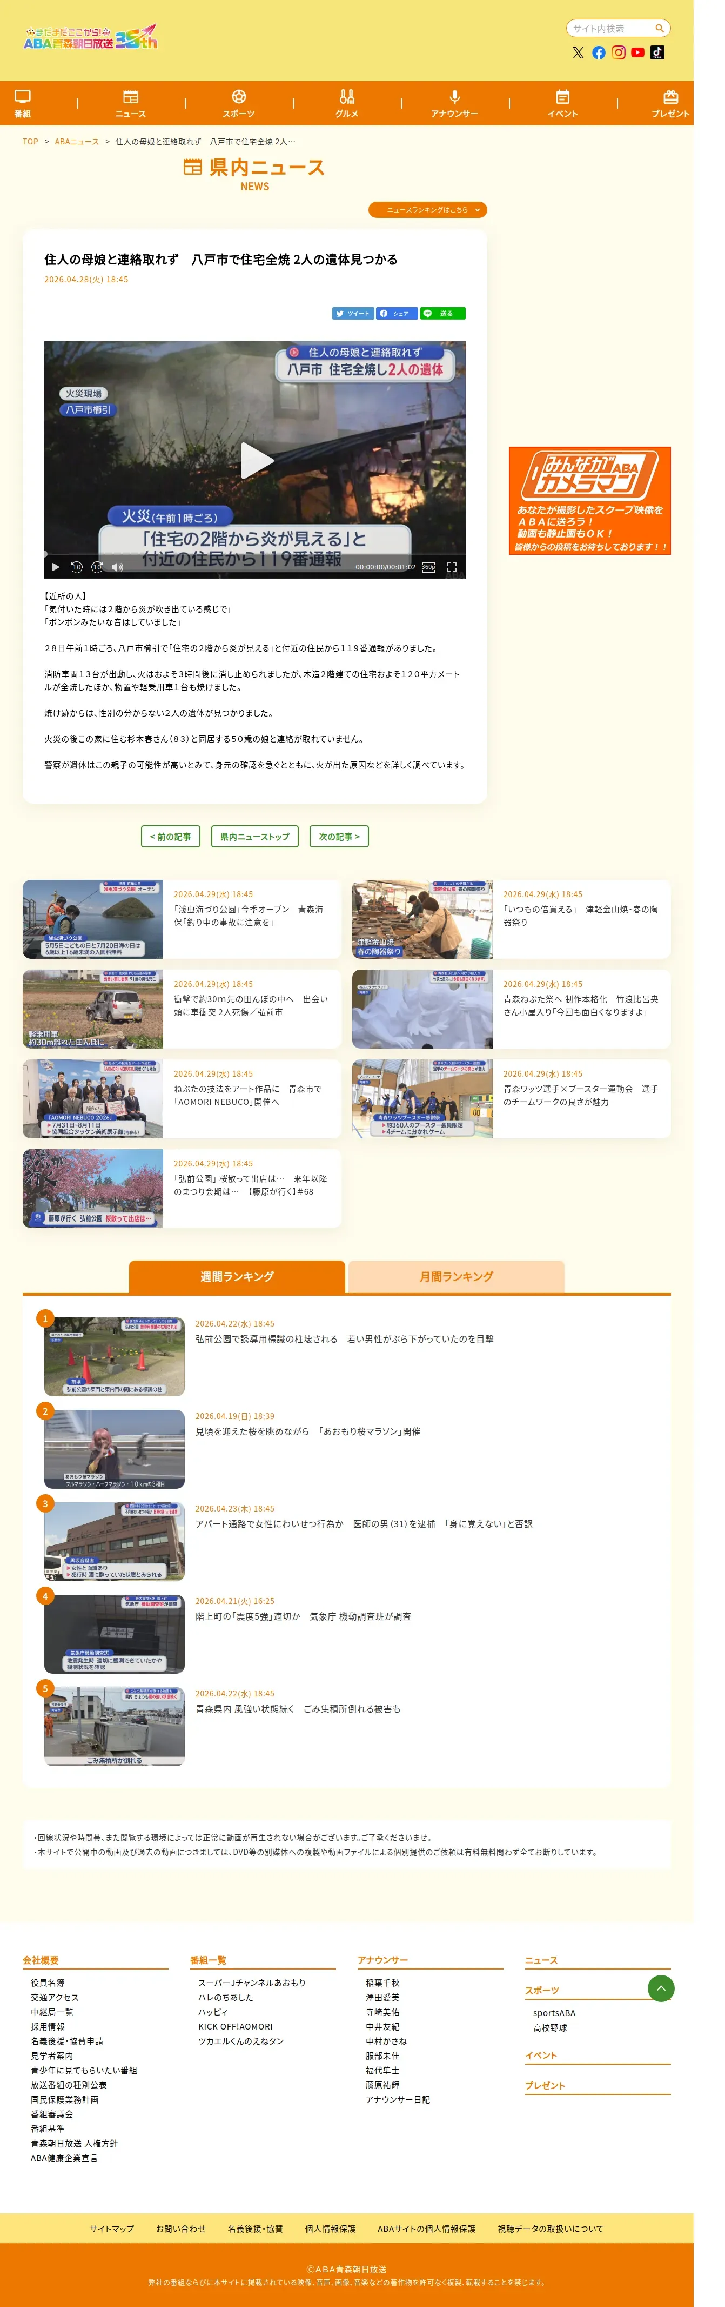
Task: Open the Instagram icon in header
Action: click(x=619, y=53)
